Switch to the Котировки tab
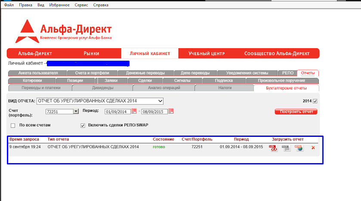The image size is (361, 201). click(x=32, y=80)
